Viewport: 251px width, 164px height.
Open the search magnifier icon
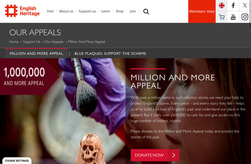pos(146,11)
